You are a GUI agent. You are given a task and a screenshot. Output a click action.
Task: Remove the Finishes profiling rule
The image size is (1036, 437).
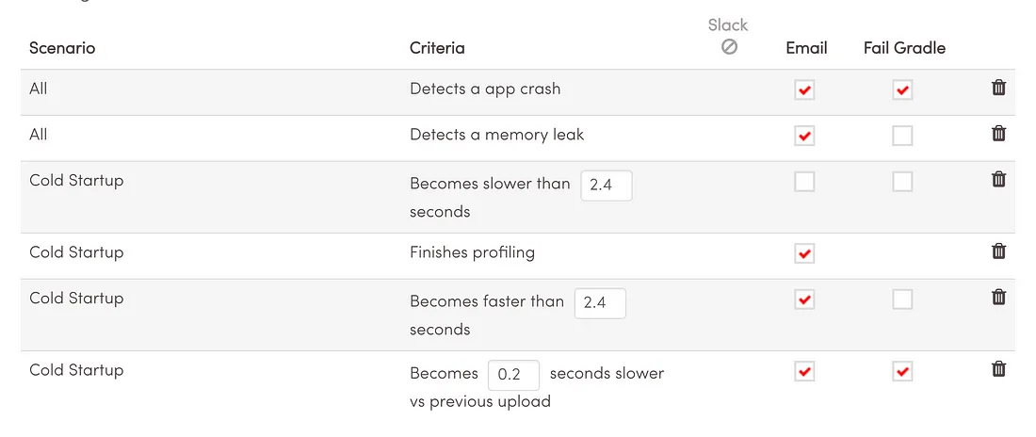pos(998,251)
